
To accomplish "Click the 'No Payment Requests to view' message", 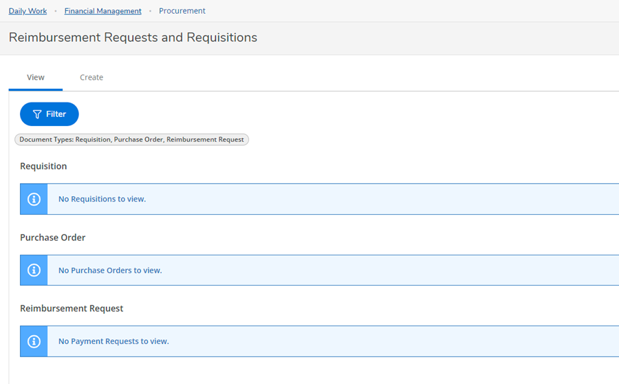I will pos(113,341).
